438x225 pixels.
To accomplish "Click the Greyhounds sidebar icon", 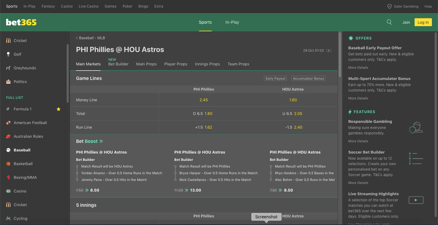I will tap(8, 68).
